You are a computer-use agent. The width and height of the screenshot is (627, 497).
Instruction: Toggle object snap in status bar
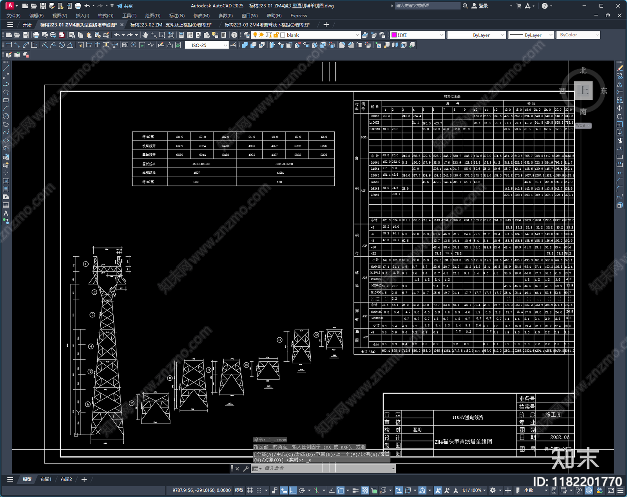341,490
